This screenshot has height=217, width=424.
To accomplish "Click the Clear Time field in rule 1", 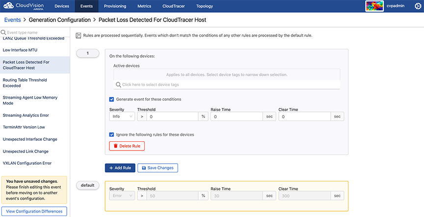I will click(305, 117).
